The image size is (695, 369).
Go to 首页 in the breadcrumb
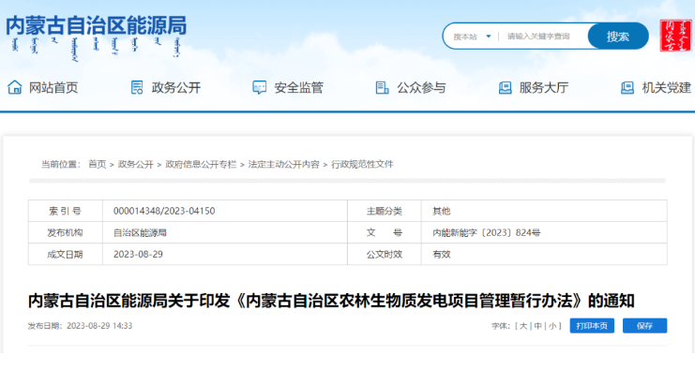98,164
